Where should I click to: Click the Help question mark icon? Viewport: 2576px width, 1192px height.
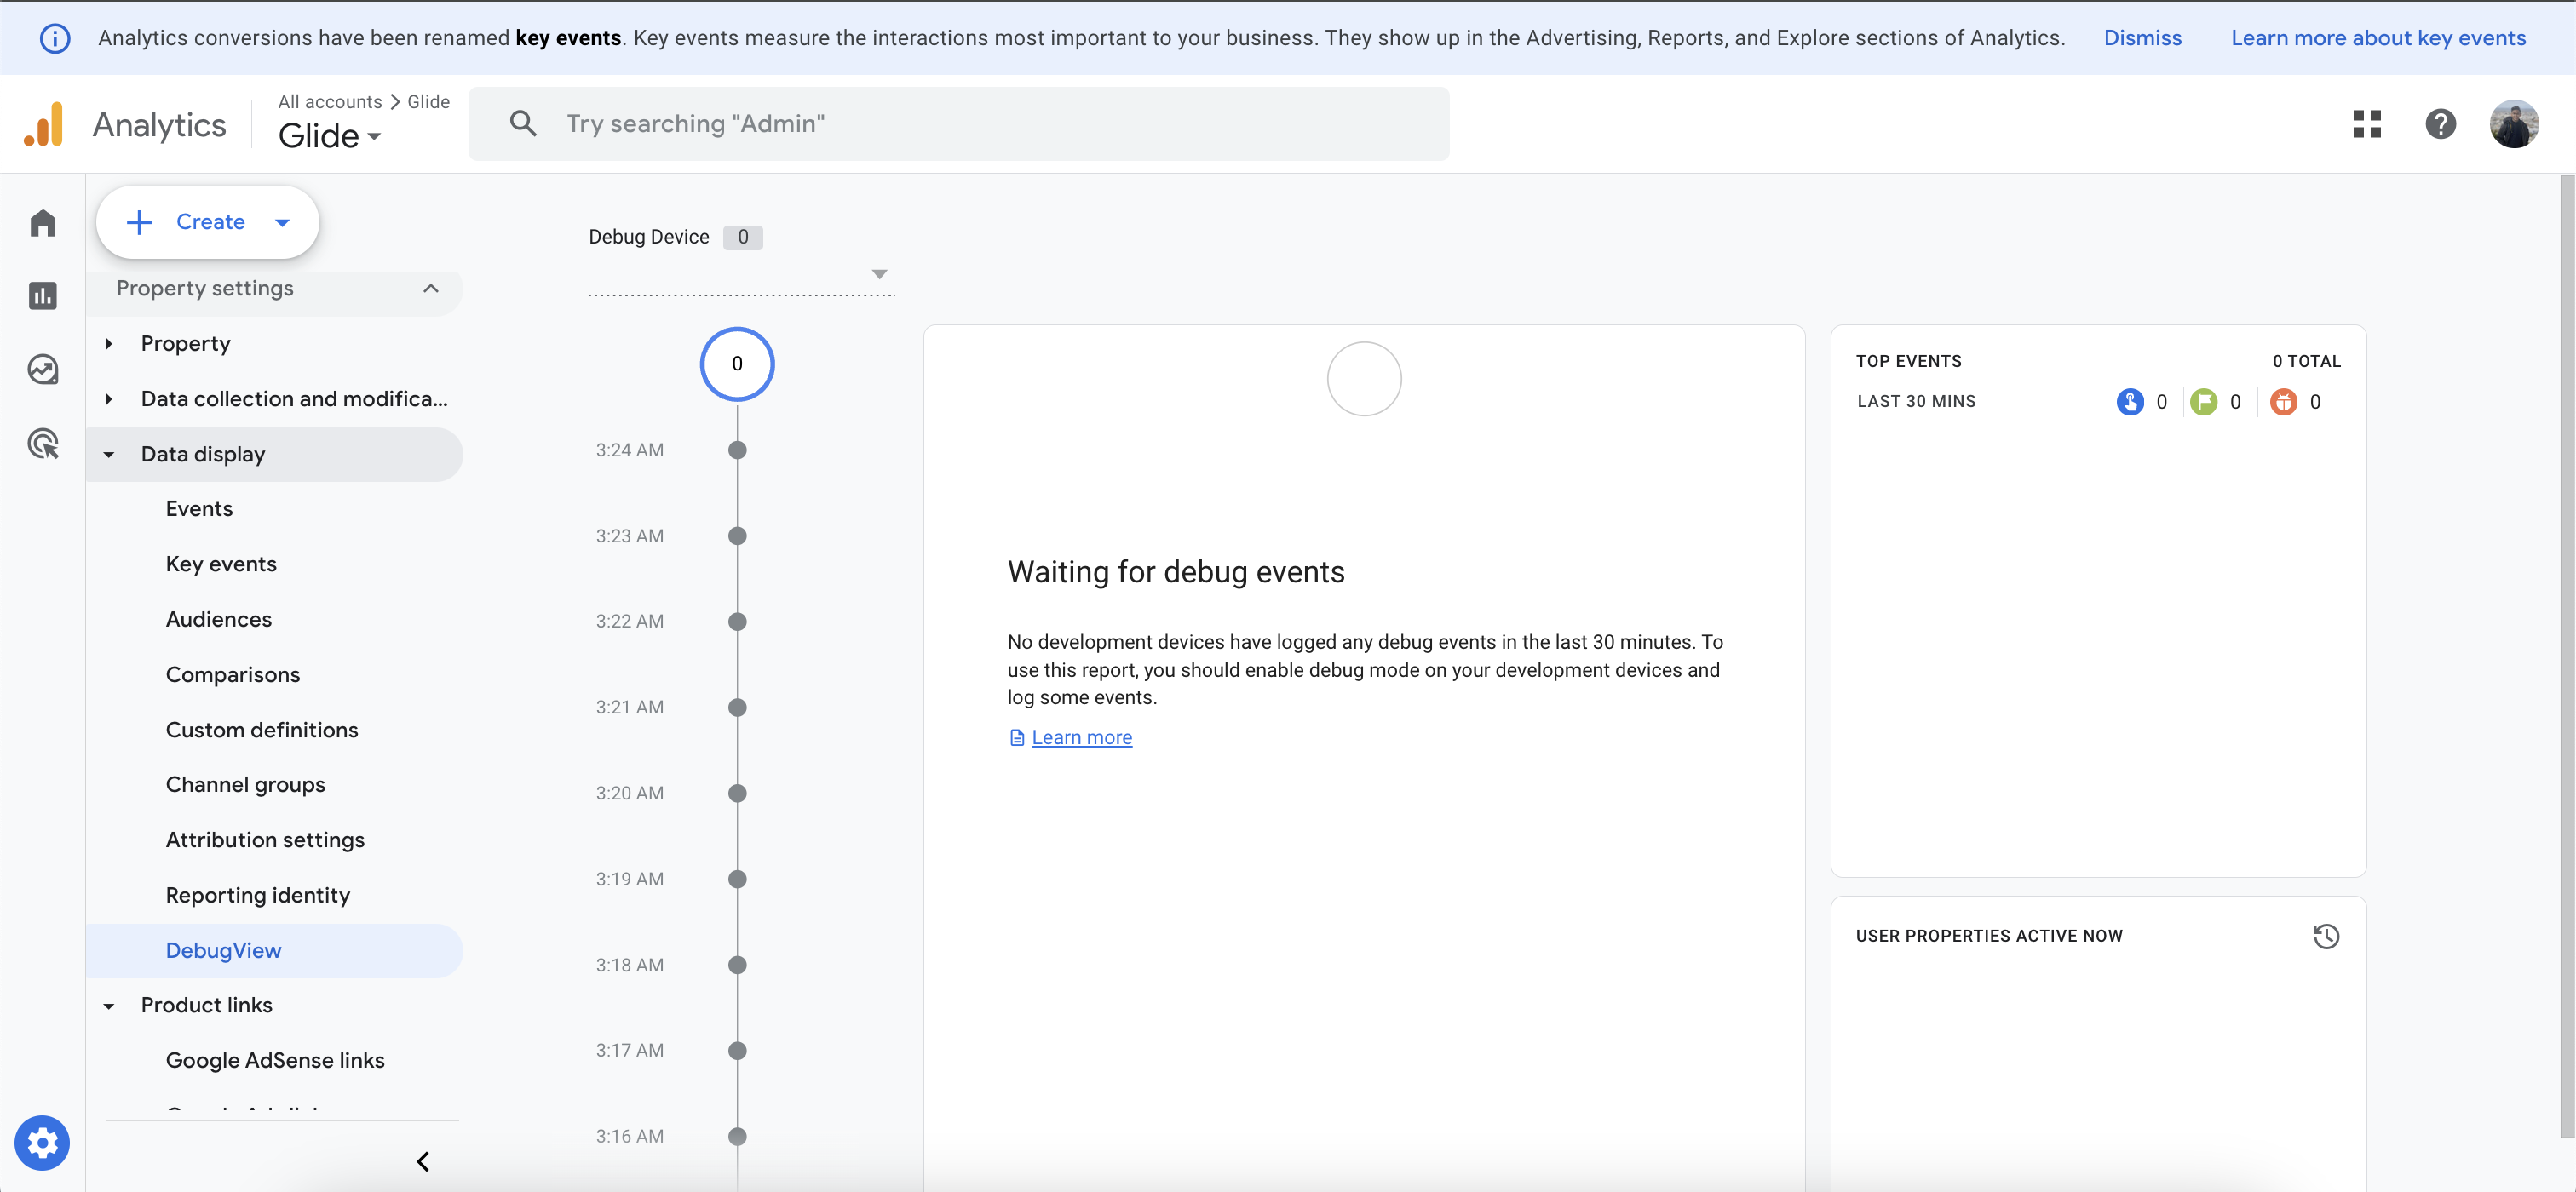2440,124
